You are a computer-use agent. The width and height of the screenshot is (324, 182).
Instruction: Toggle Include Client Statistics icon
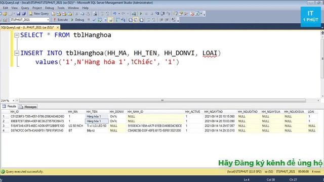tap(123, 20)
